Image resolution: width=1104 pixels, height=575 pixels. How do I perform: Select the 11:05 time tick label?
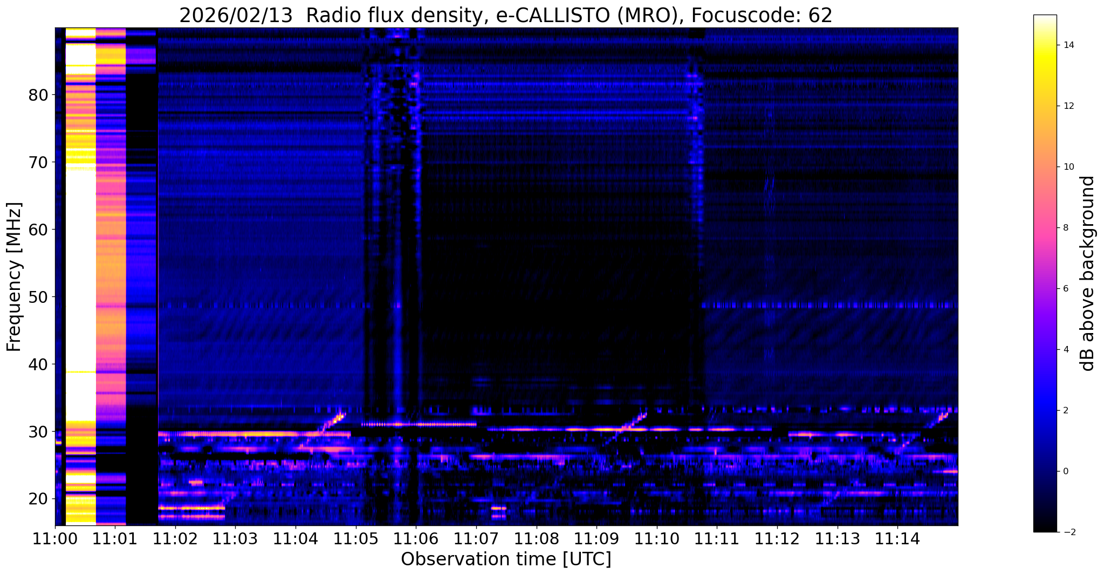pos(356,538)
